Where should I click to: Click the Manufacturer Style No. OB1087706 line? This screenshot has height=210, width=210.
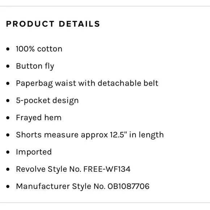click(83, 186)
